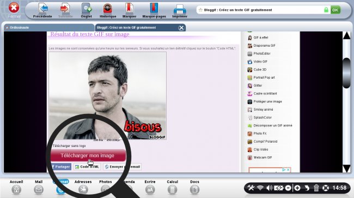The width and height of the screenshot is (354, 198).
Task: Toggle the volume speaker icon
Action: pos(269,188)
